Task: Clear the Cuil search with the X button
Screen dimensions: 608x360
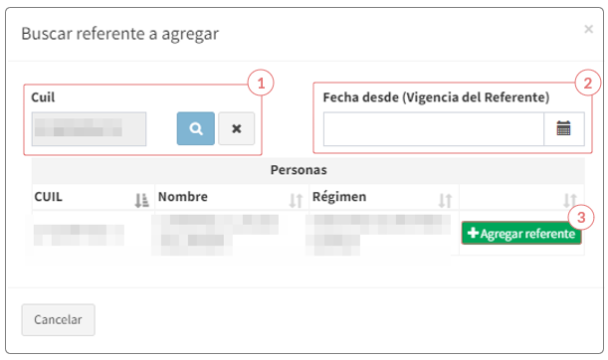Action: (x=237, y=128)
